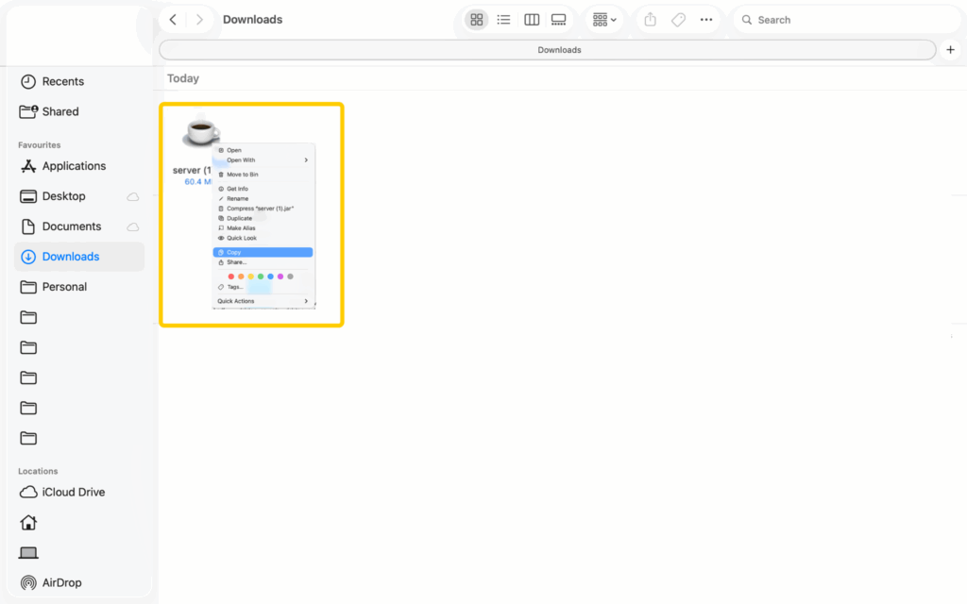Switch to gallery view
The width and height of the screenshot is (967, 604).
[558, 20]
